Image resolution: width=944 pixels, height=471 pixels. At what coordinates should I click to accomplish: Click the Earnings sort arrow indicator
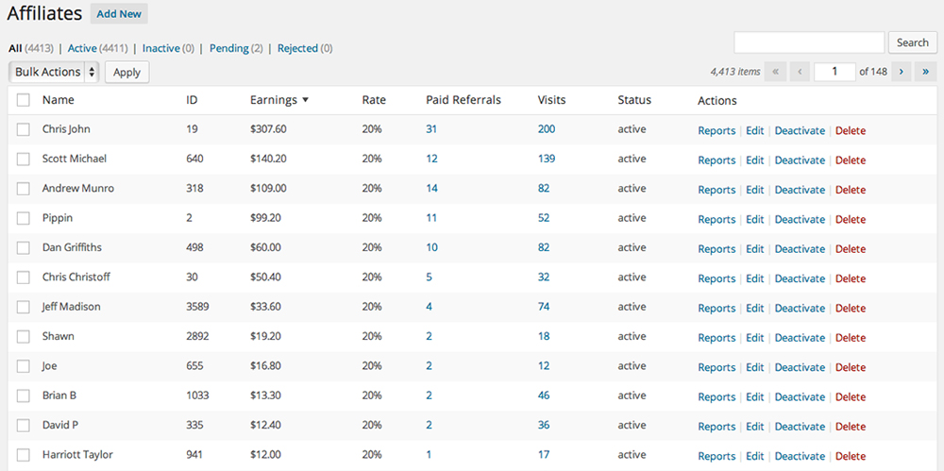pos(305,100)
